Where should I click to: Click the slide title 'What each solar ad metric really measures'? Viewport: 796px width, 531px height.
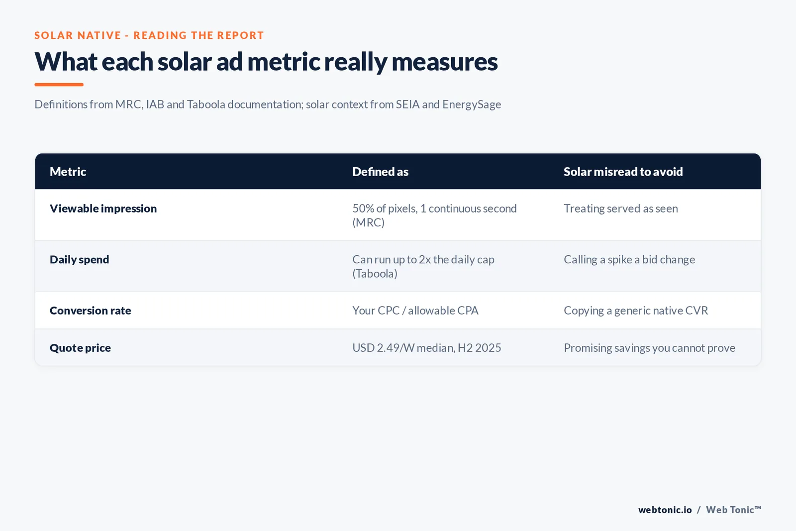pos(266,62)
